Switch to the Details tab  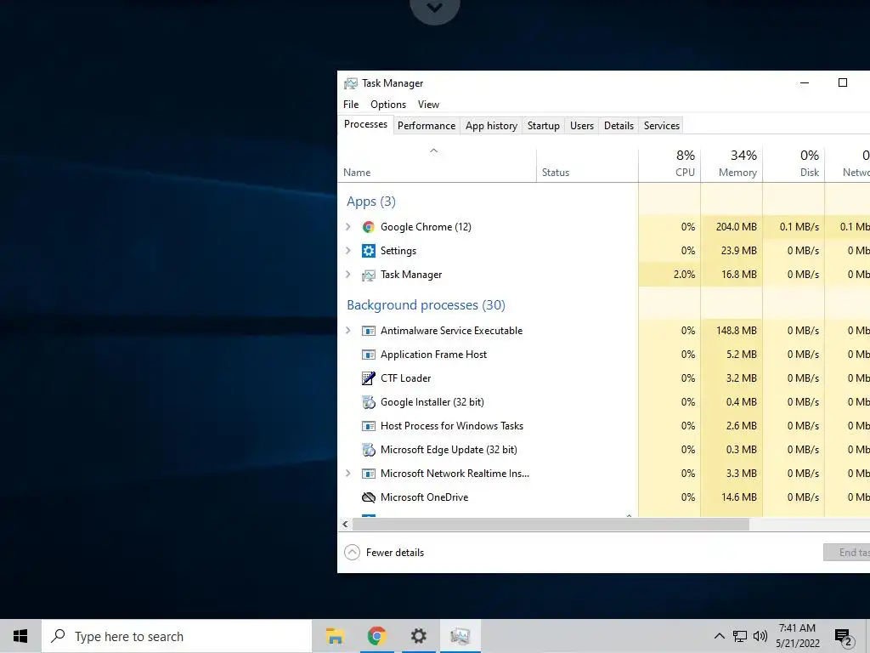pos(619,126)
